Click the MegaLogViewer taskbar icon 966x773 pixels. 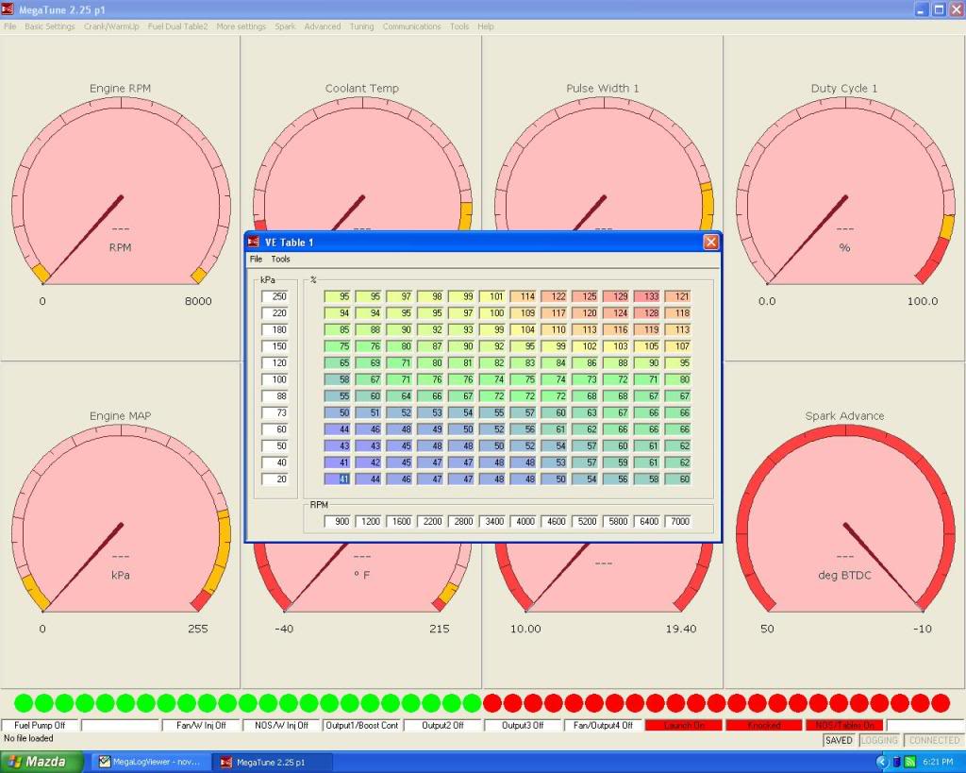(105, 762)
